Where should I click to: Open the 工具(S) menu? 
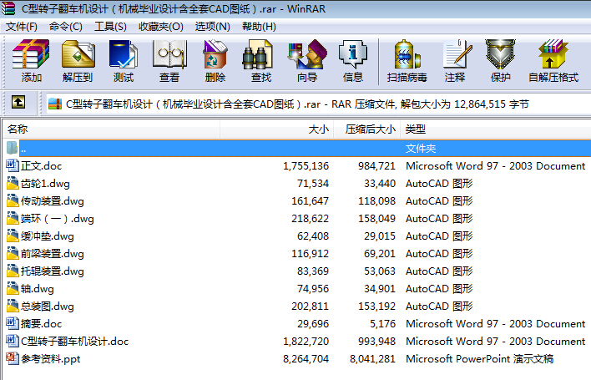point(110,27)
